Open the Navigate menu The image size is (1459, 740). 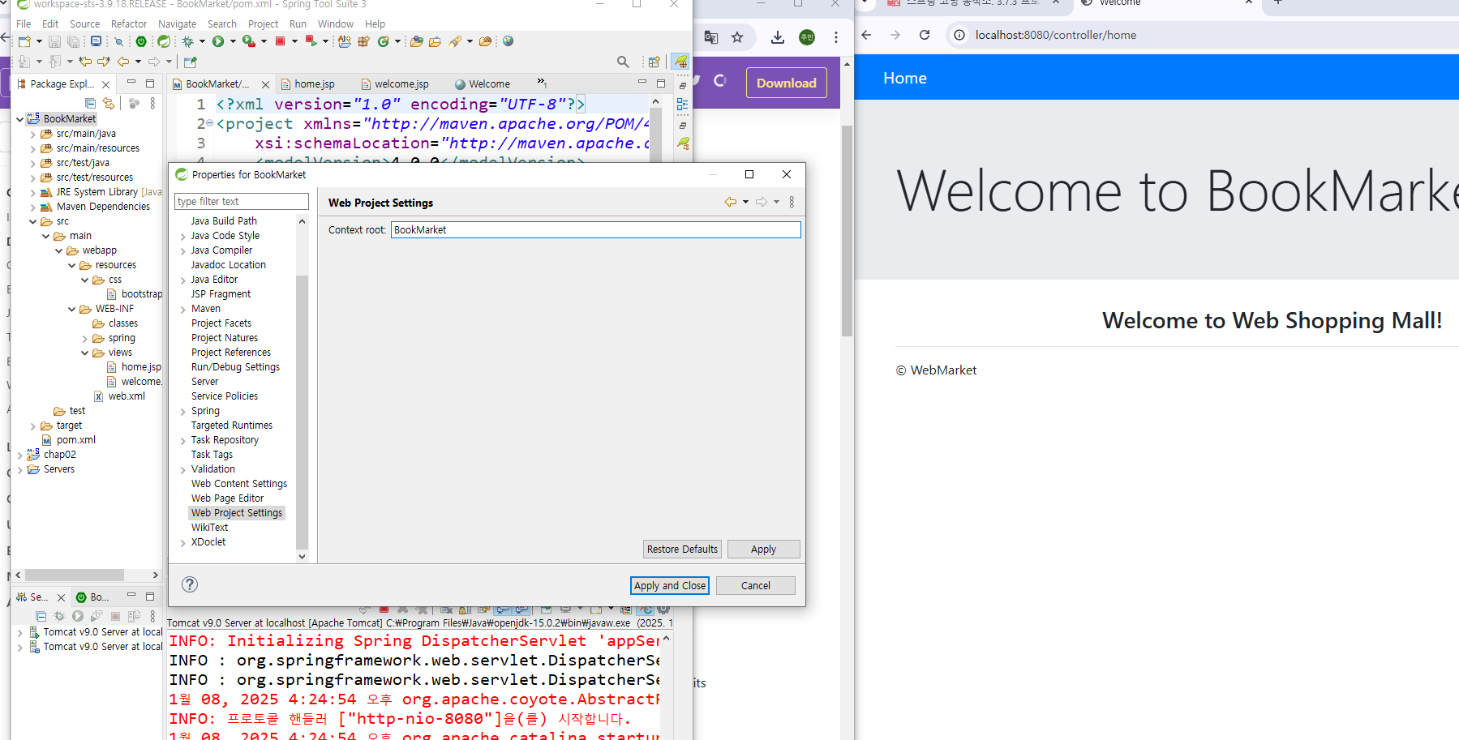point(178,24)
